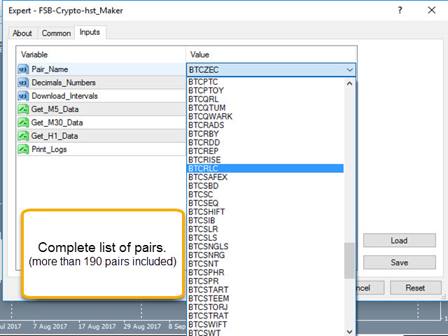Click the Load button
This screenshot has height=336, width=448.
400,241
